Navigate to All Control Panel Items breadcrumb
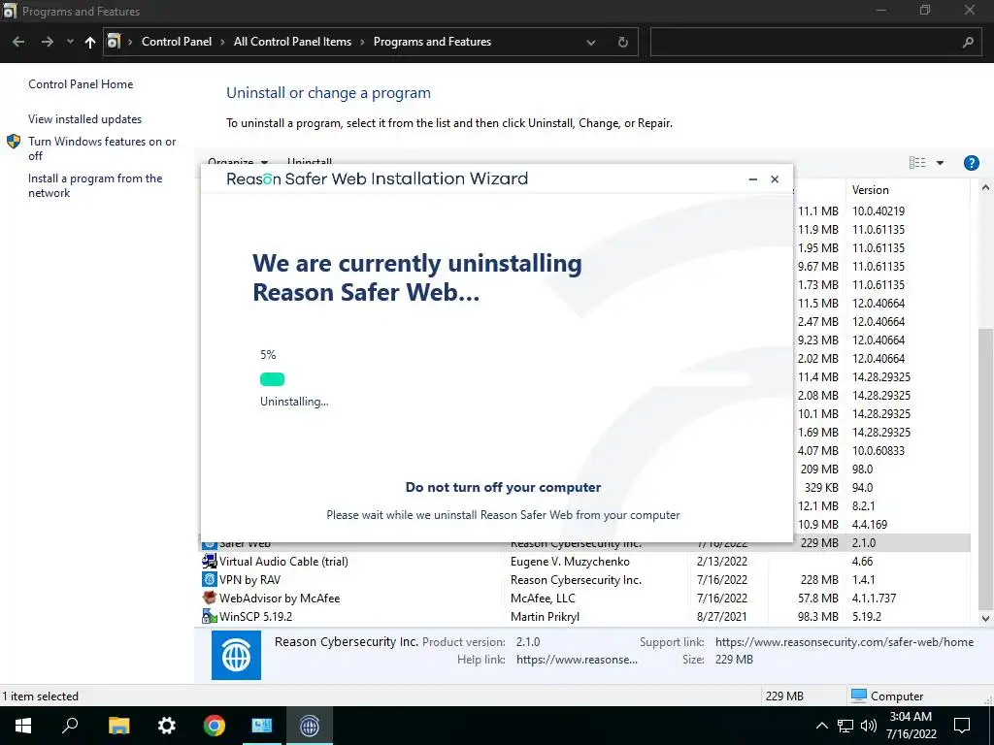The image size is (994, 745). (x=292, y=42)
